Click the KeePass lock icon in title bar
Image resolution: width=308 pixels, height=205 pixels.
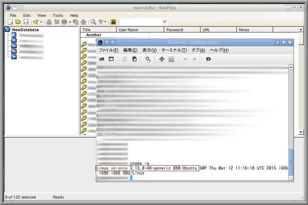8,8
